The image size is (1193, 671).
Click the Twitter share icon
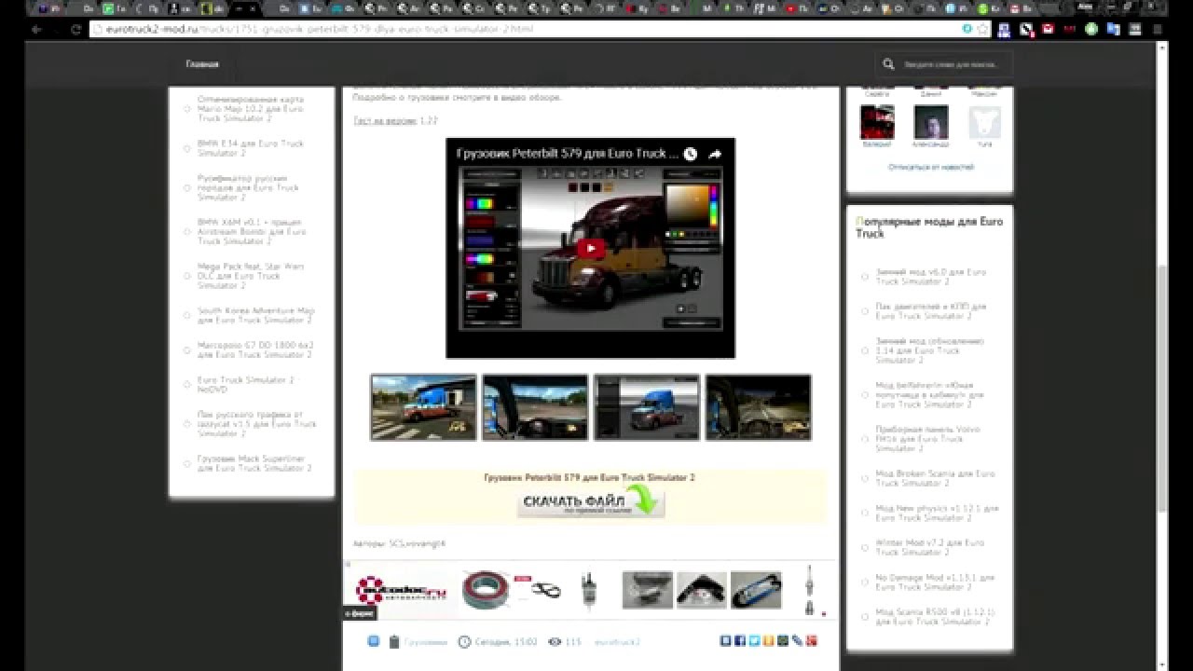click(x=754, y=641)
